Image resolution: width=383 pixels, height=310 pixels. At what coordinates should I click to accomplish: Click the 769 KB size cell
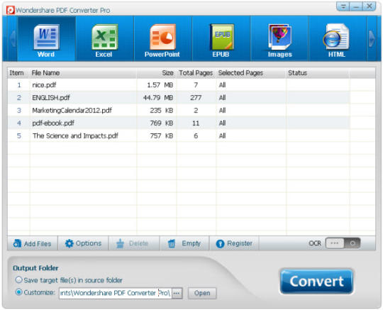coord(162,123)
